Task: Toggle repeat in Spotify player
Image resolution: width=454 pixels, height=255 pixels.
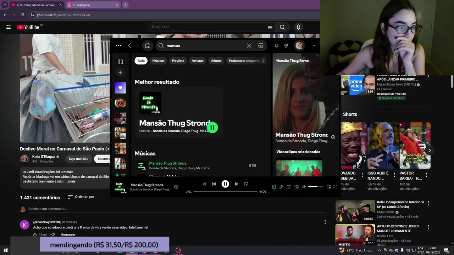Action: [246, 184]
